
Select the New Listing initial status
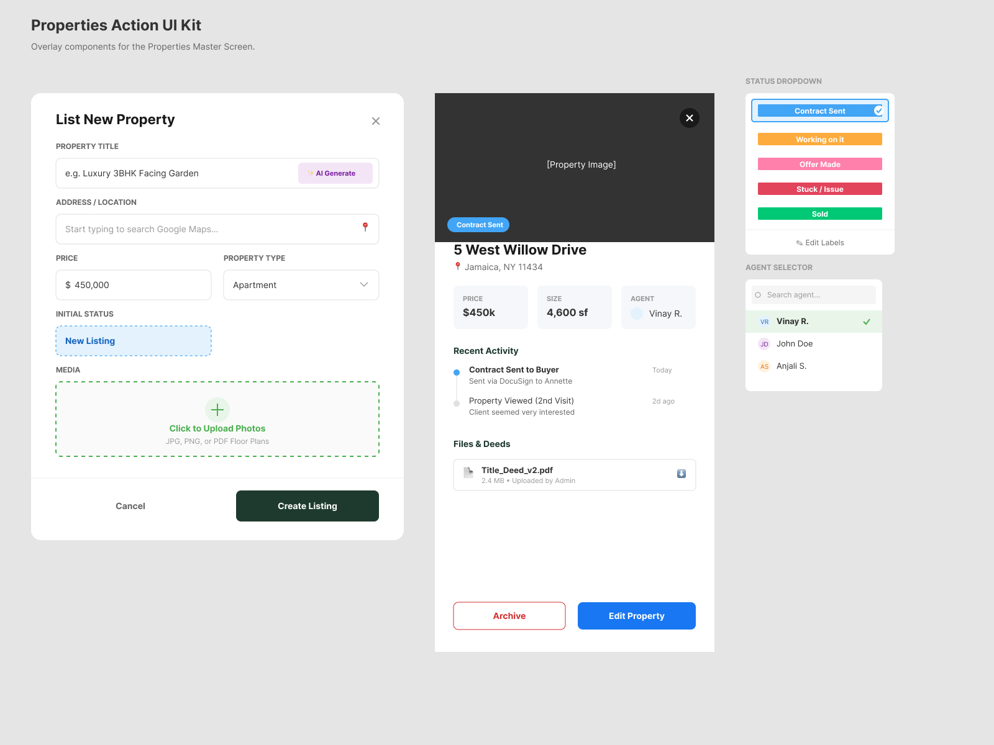coord(134,341)
